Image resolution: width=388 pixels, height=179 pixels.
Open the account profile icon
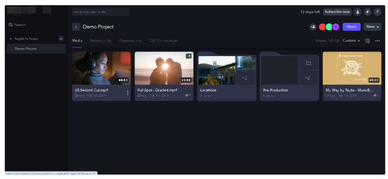[358, 12]
